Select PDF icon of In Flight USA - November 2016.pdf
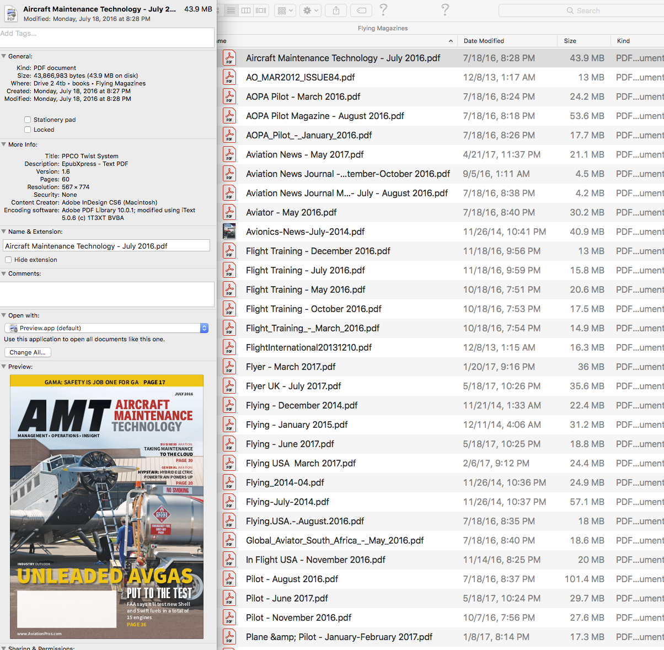 229,560
